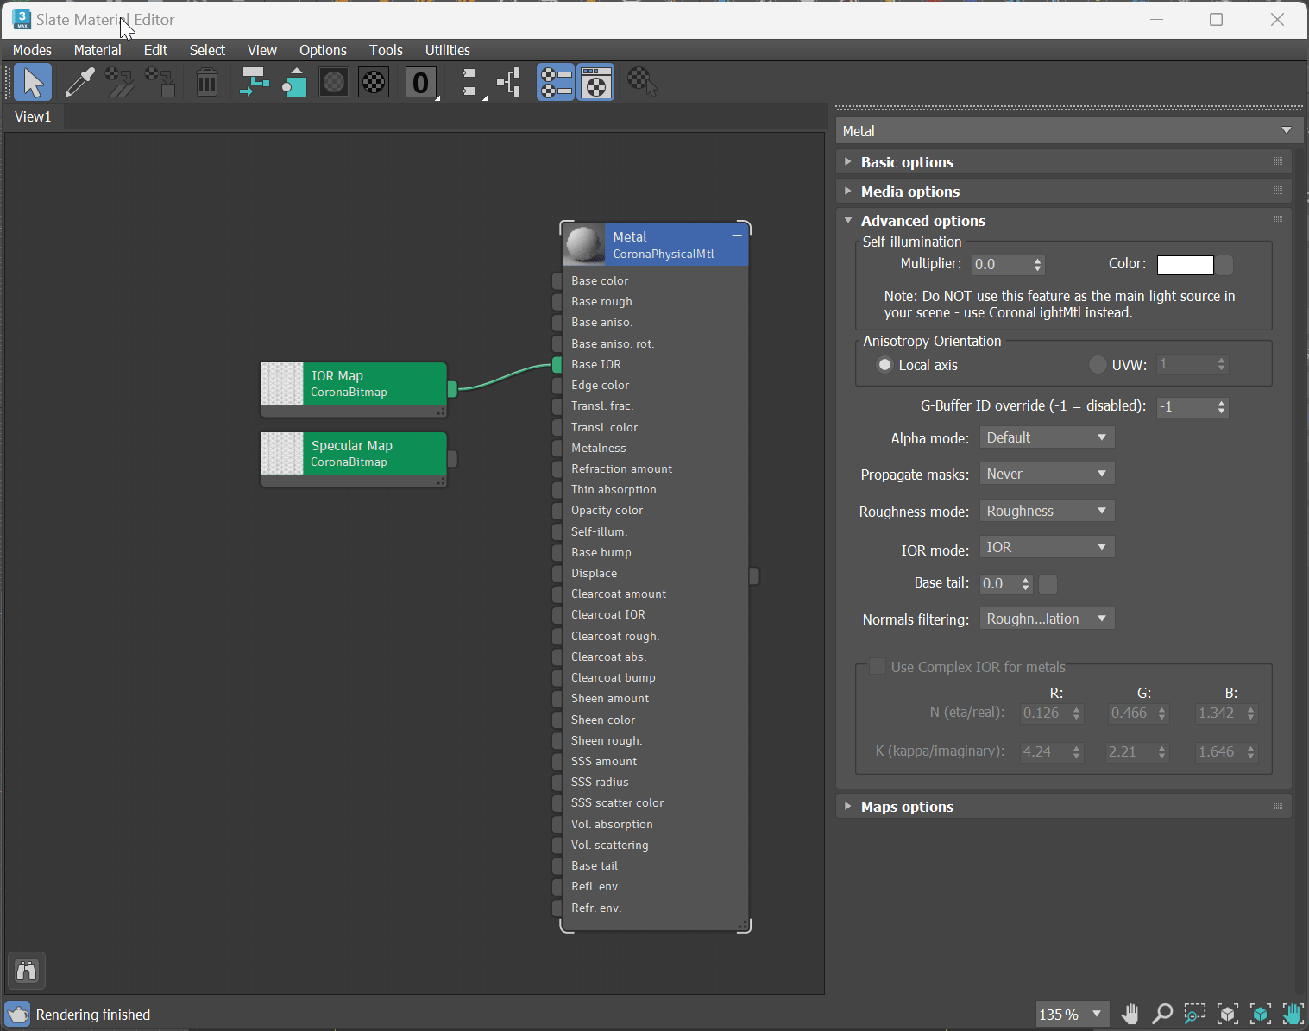1309x1031 pixels.
Task: Open IOR mode dropdown
Action: (x=1047, y=547)
